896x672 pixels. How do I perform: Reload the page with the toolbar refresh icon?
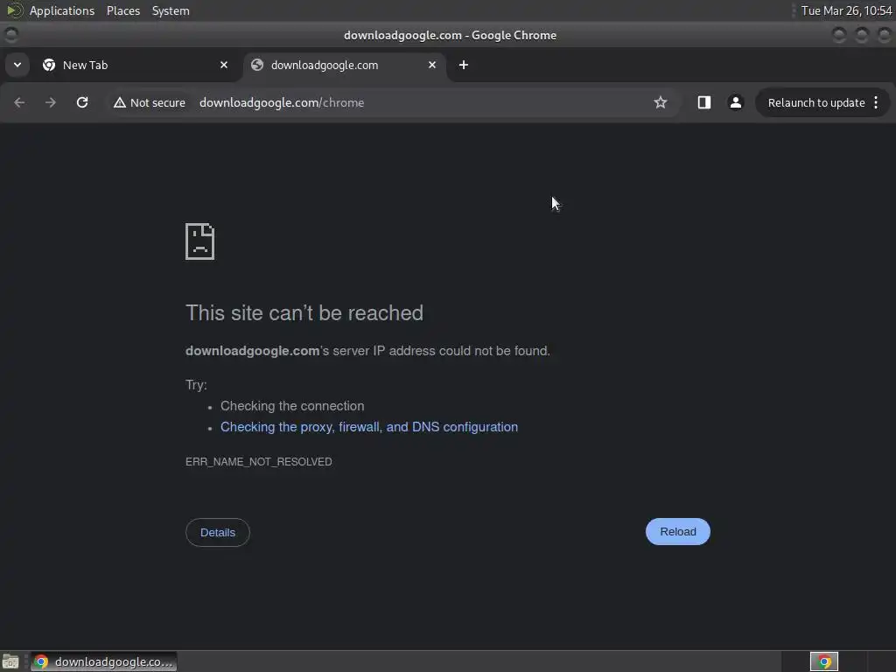click(x=82, y=102)
